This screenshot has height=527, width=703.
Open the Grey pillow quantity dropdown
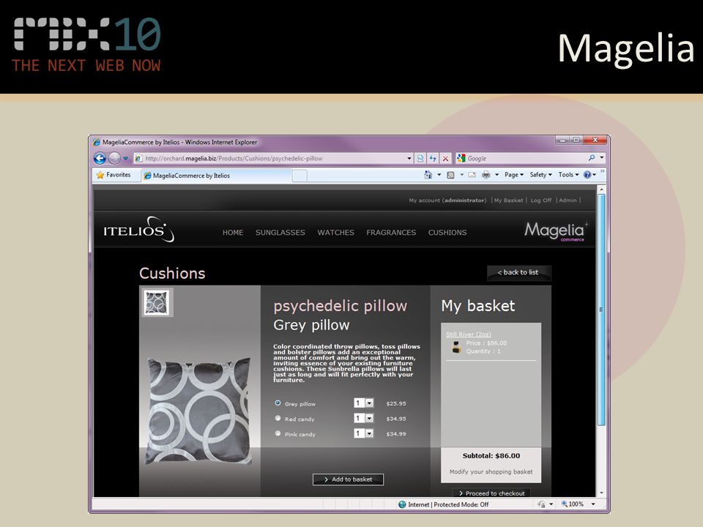[364, 403]
